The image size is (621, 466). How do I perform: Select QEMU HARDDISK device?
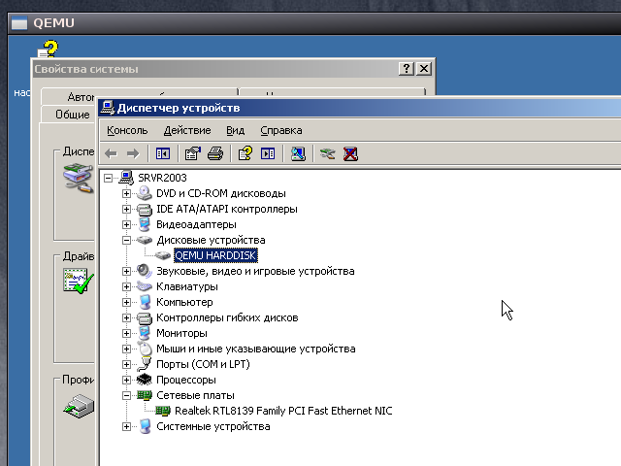click(215, 255)
